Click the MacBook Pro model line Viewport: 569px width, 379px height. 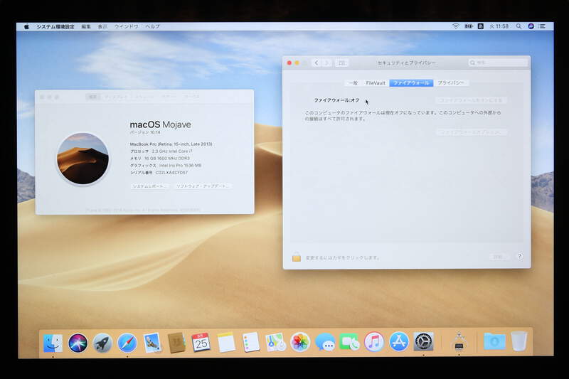171,144
